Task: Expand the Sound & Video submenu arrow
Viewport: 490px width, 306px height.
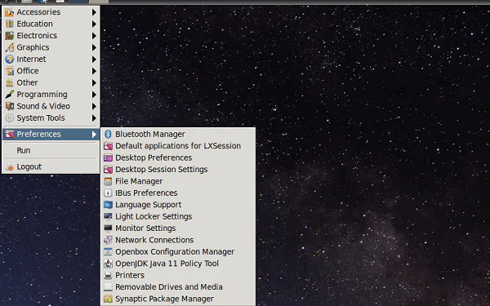Action: [94, 106]
